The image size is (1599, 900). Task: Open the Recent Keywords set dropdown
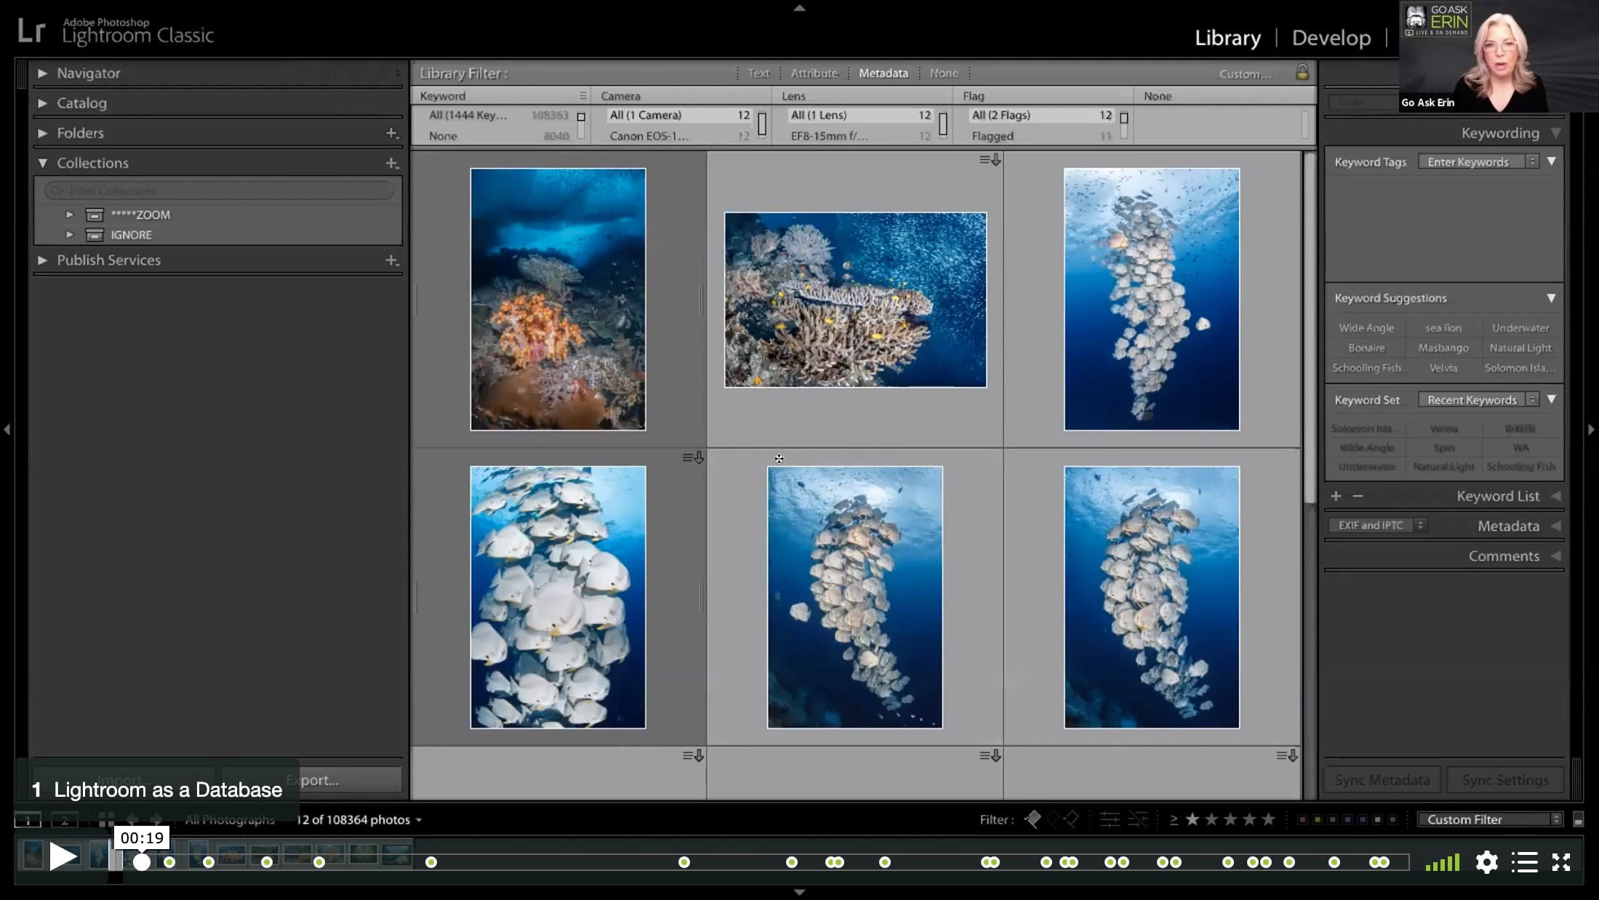pyautogui.click(x=1478, y=399)
